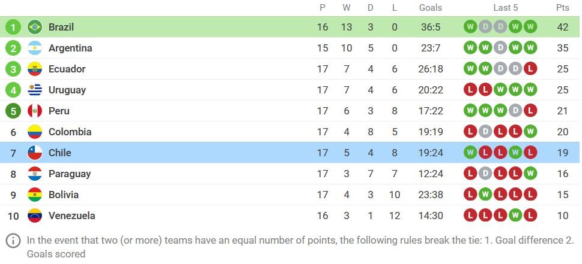582x264 pixels.
Task: Click the Uruguay flag icon
Action: (35, 90)
